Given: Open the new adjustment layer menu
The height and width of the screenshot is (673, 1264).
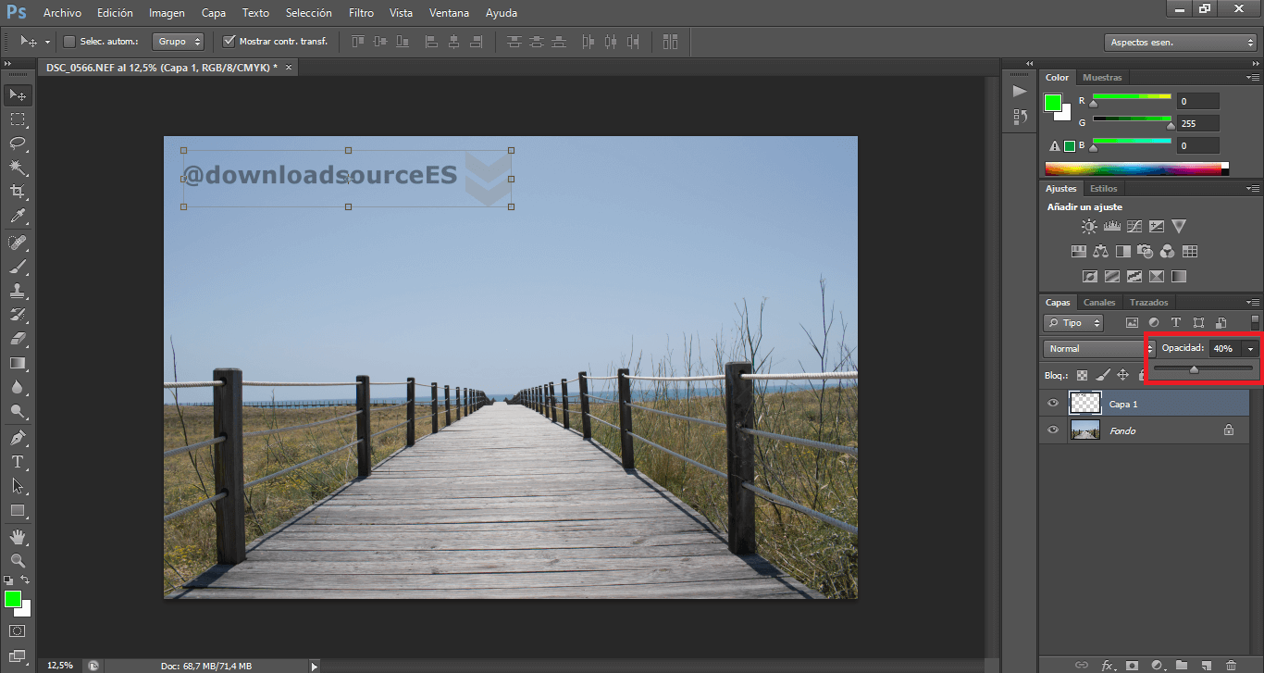Looking at the screenshot, I should pyautogui.click(x=1157, y=665).
